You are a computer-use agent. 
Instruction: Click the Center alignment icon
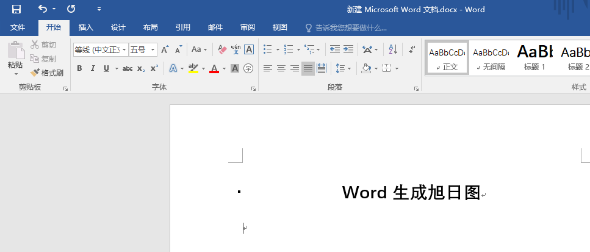pos(281,68)
